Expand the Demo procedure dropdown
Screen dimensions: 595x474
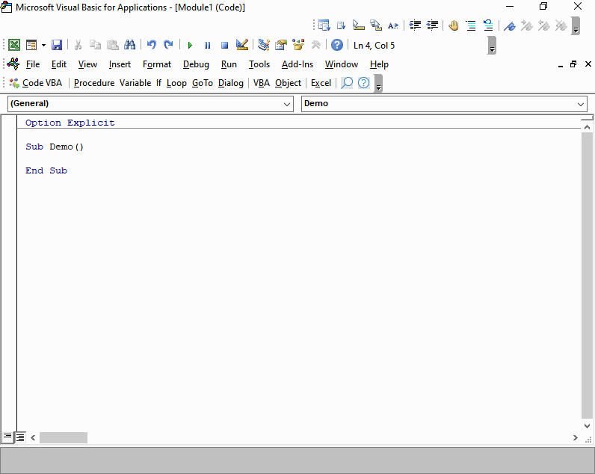581,104
